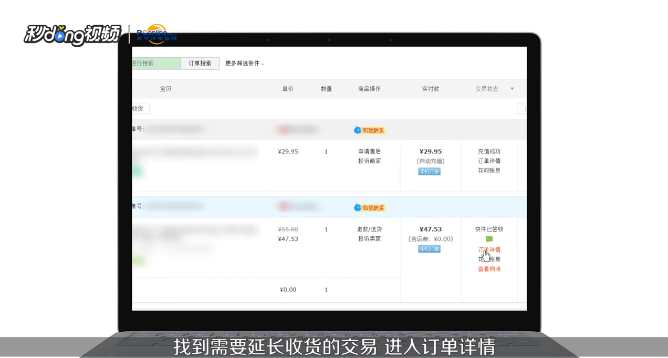This screenshot has width=668, height=358.
Task: Click the 快件已签收 status text
Action: pyautogui.click(x=489, y=229)
